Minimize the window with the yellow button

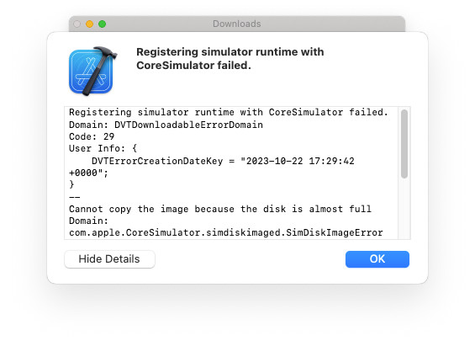(x=89, y=24)
